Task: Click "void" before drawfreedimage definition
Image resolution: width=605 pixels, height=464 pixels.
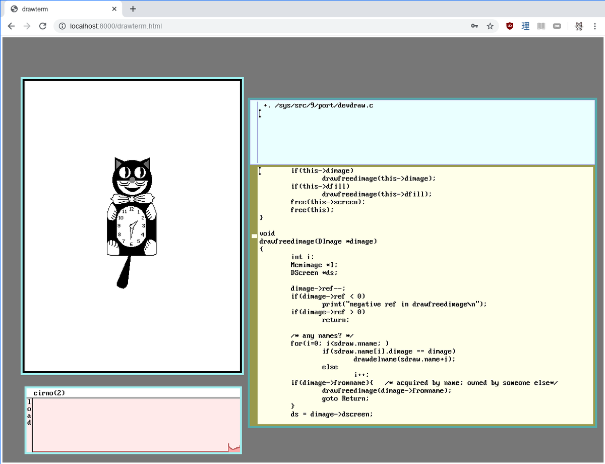Action: pos(267,234)
